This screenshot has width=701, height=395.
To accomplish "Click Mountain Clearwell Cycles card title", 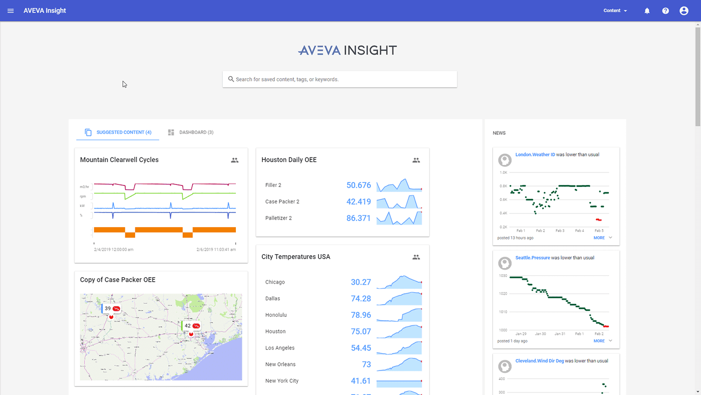I will tap(119, 160).
